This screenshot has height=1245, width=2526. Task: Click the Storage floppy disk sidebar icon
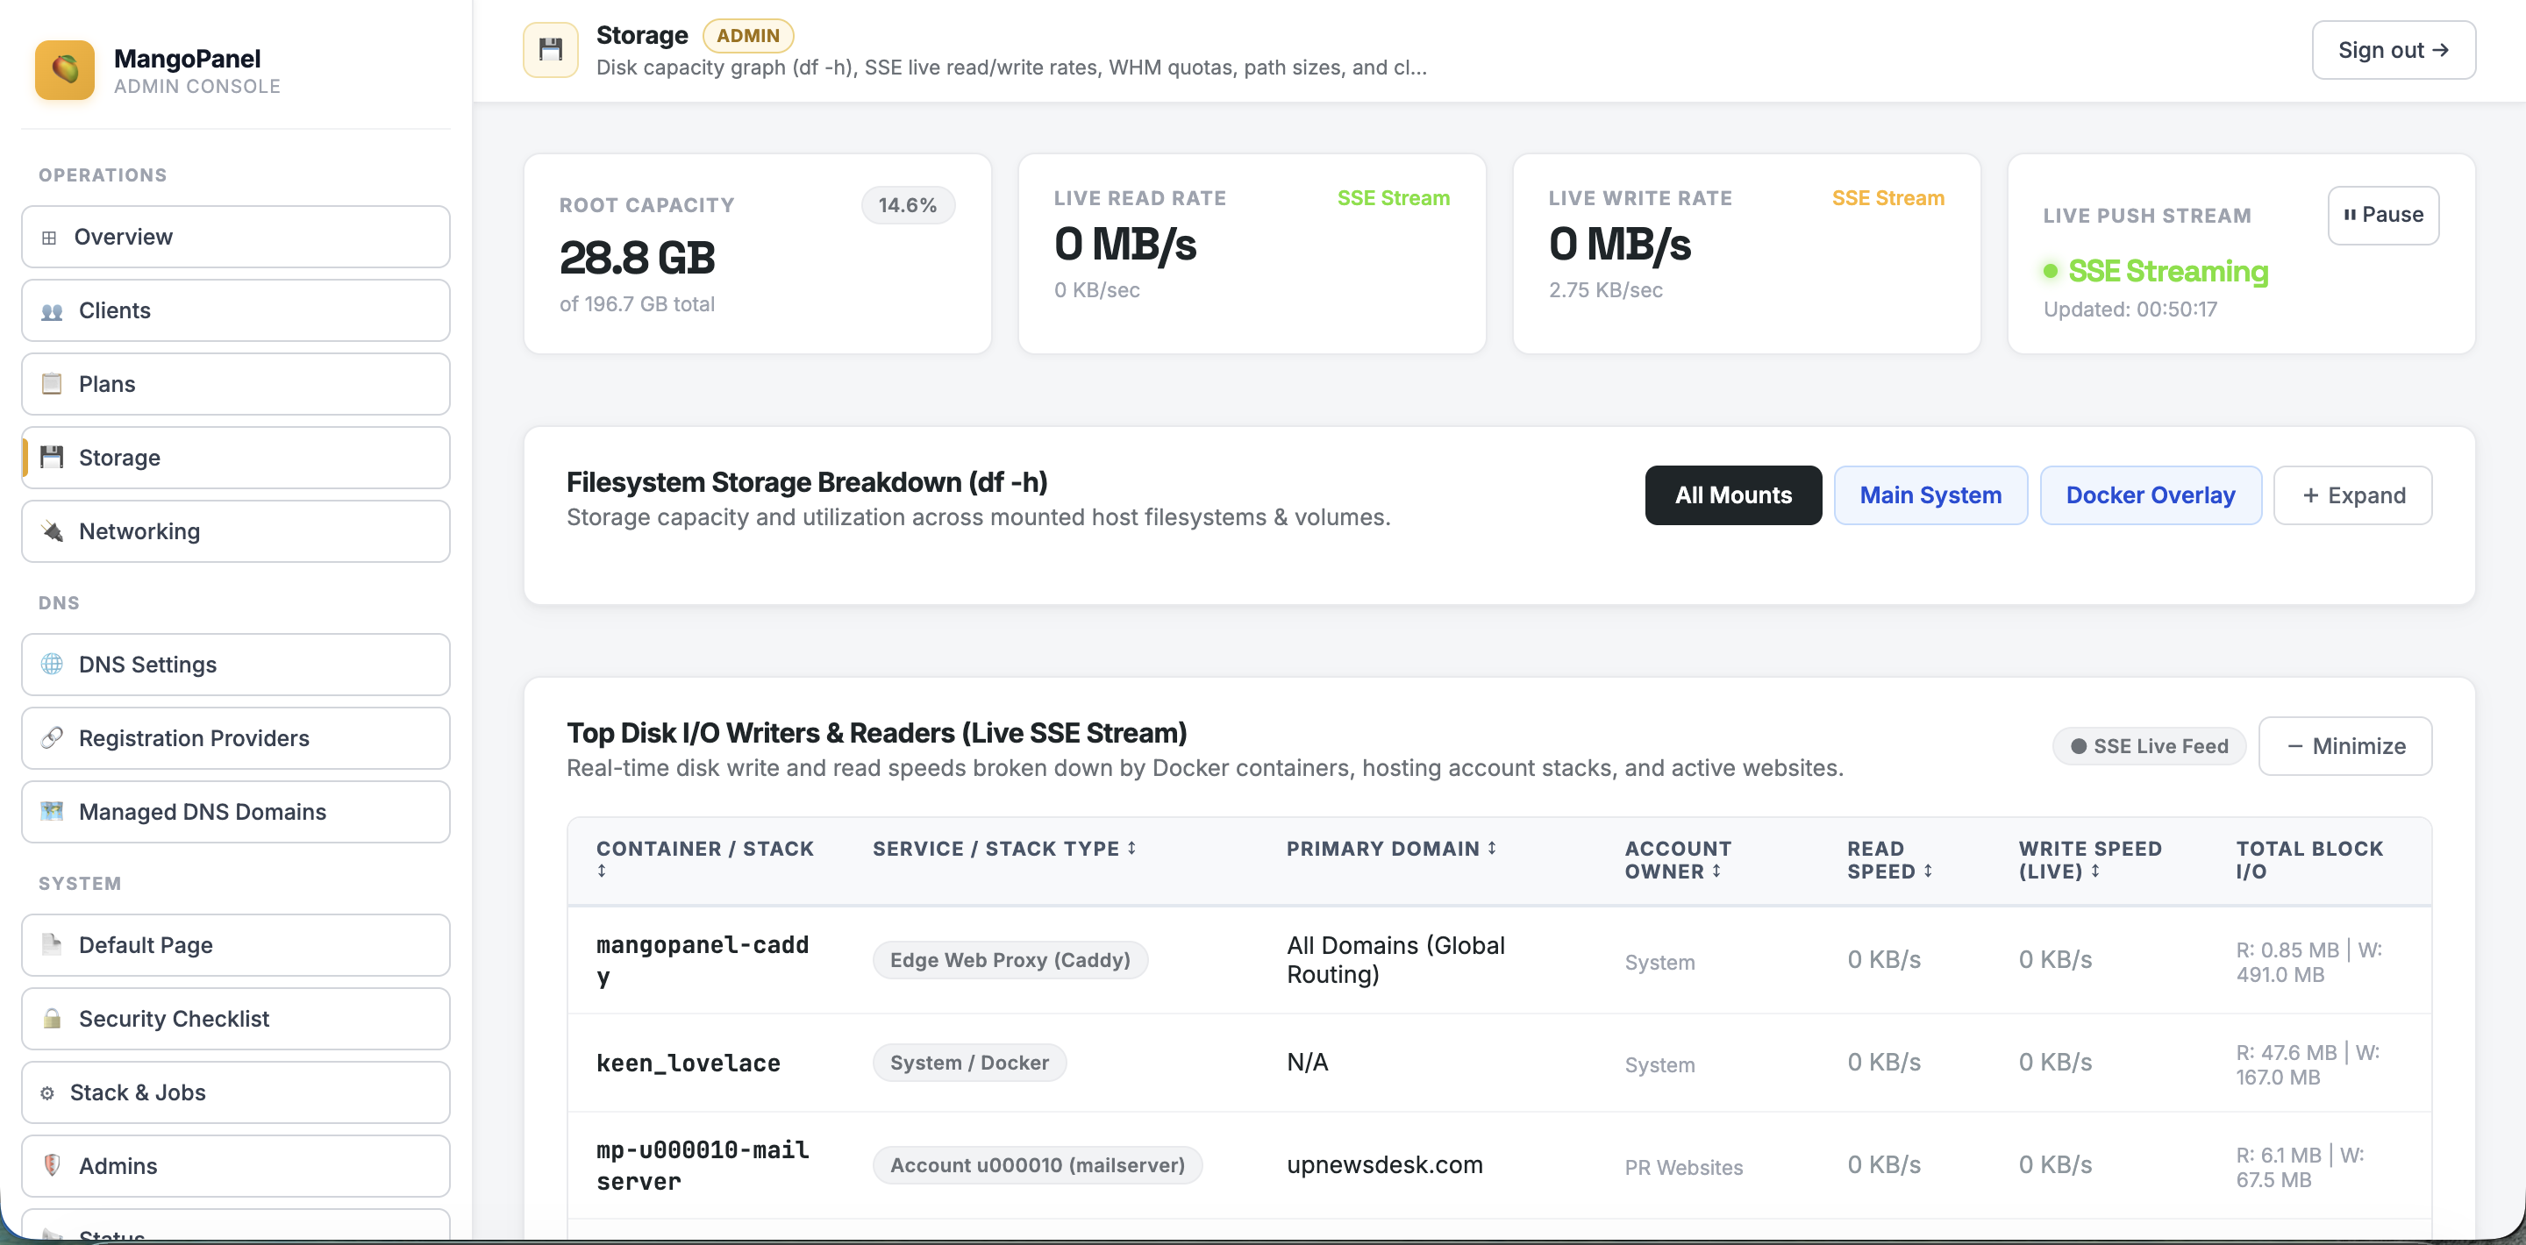coord(52,458)
